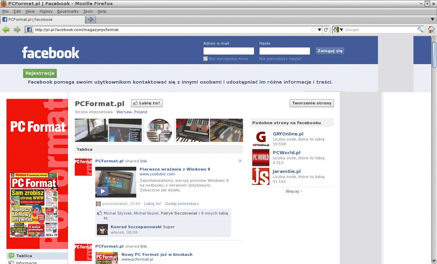Screen dimensions: 437x264
Task: Click the URL text in address bar
Action: pyautogui.click(x=76, y=30)
